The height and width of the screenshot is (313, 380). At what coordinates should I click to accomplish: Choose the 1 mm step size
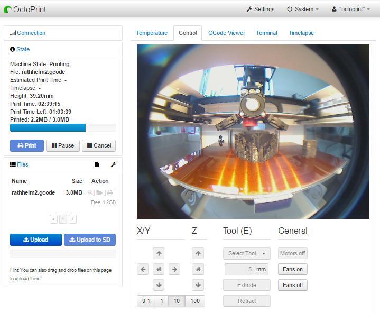pyautogui.click(x=162, y=301)
